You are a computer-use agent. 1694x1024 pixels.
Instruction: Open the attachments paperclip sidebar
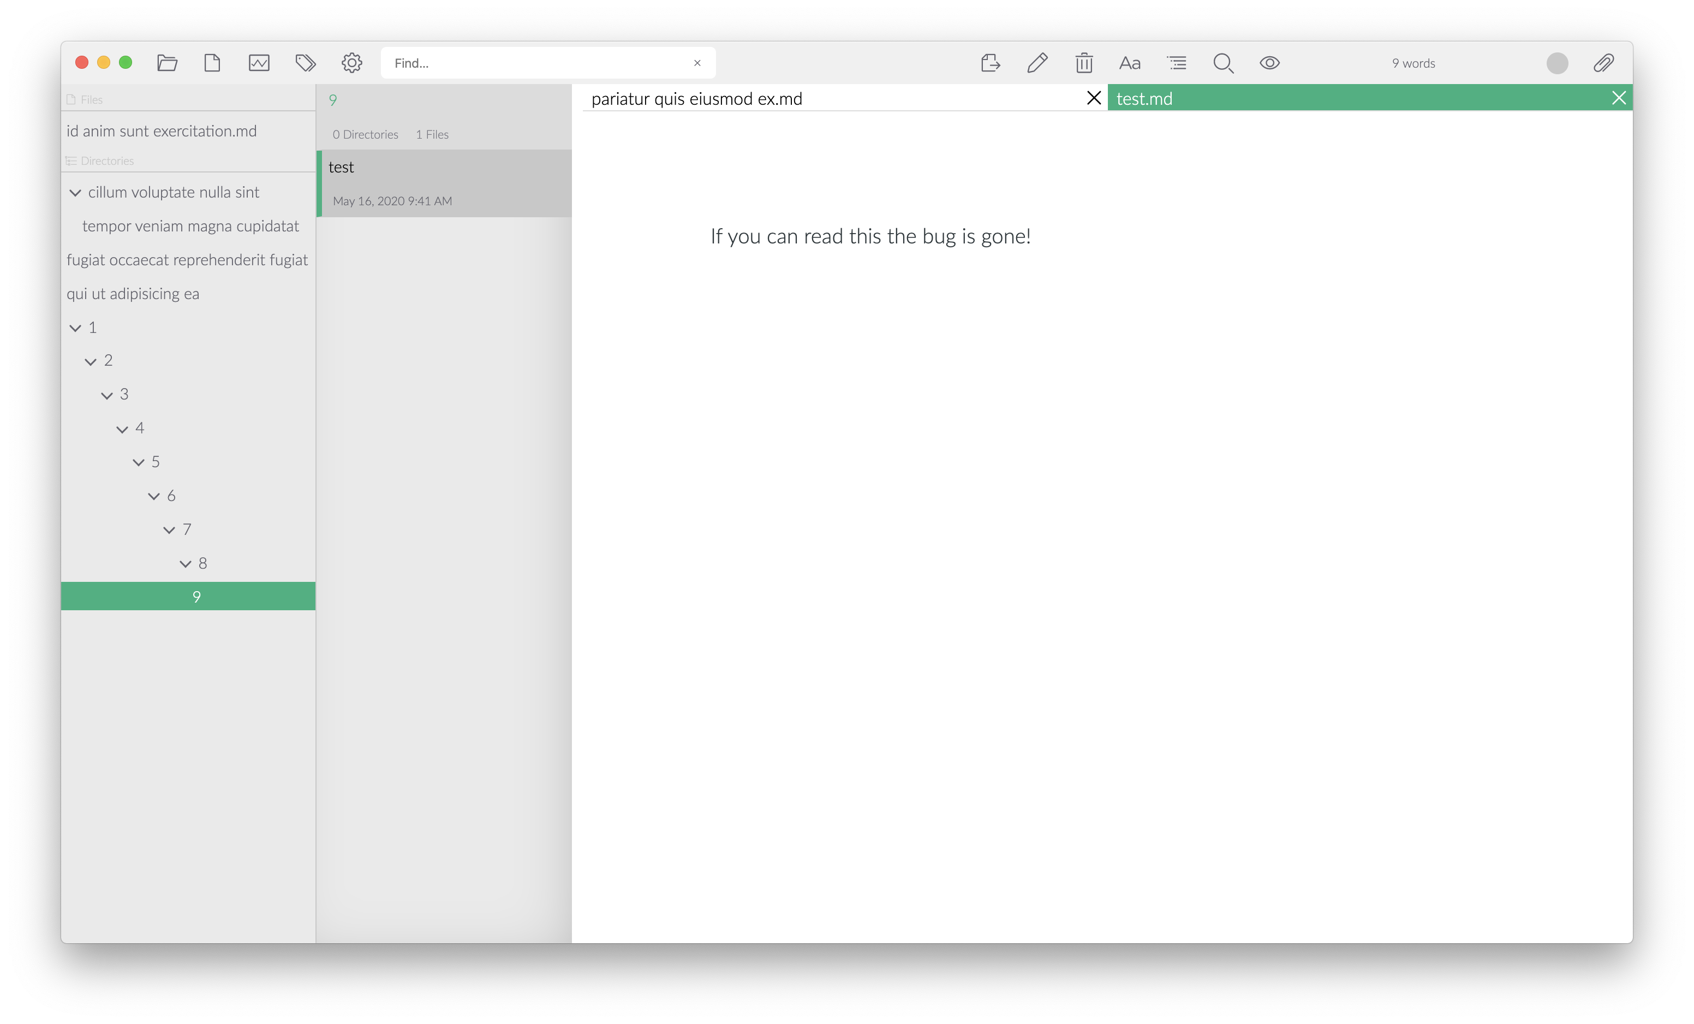[1603, 63]
